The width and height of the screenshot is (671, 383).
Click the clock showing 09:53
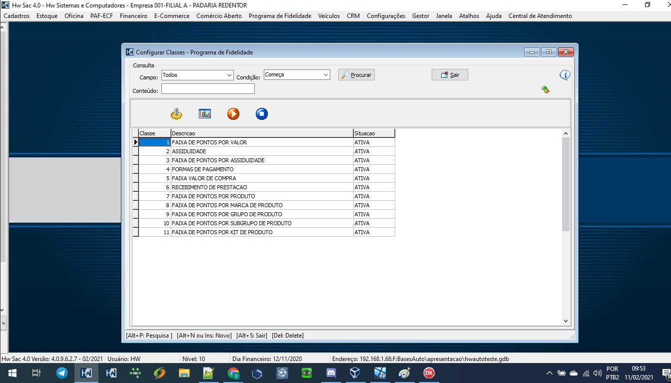(x=638, y=369)
